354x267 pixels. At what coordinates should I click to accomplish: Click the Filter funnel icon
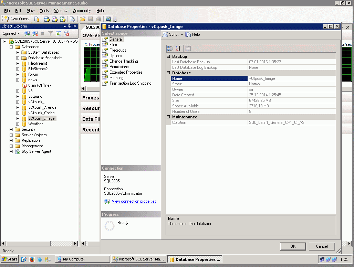pyautogui.click(x=51, y=34)
